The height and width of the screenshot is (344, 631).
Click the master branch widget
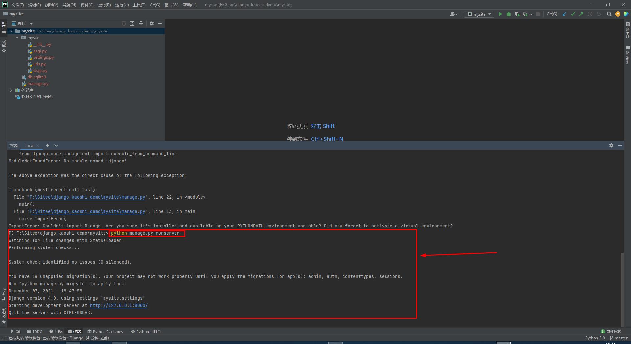point(619,338)
